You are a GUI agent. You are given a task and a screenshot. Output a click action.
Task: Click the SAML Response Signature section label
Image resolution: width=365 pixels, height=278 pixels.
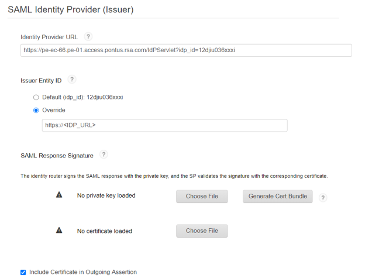pos(57,156)
